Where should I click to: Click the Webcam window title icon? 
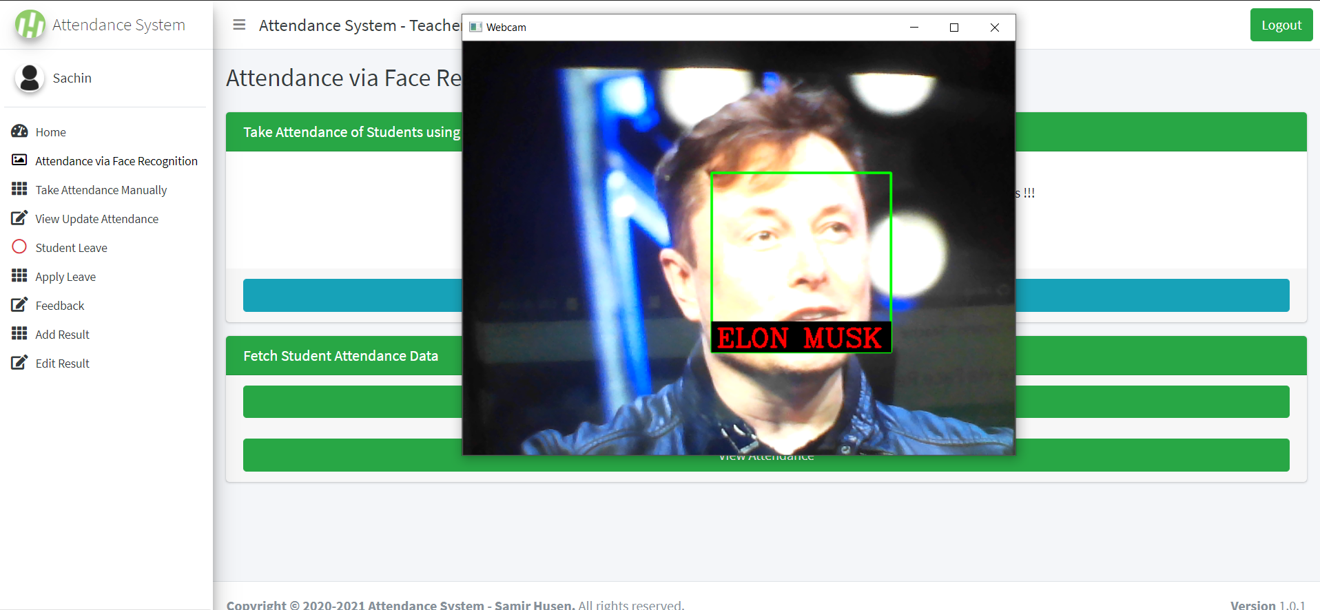point(475,27)
